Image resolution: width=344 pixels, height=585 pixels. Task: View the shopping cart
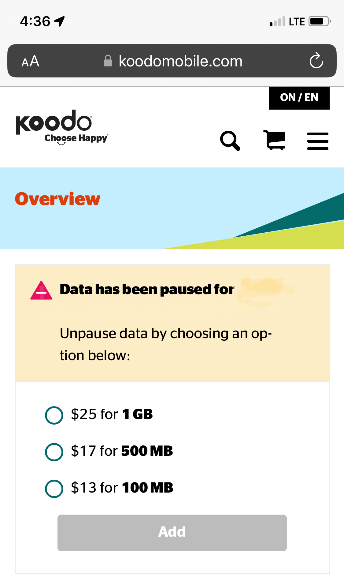[275, 140]
